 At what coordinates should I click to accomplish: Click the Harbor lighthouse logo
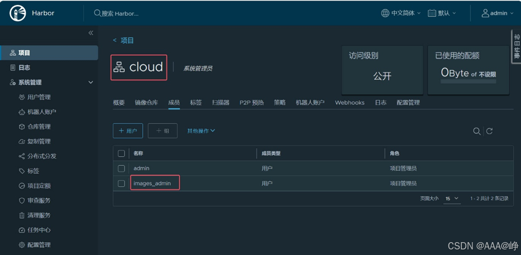pos(18,13)
